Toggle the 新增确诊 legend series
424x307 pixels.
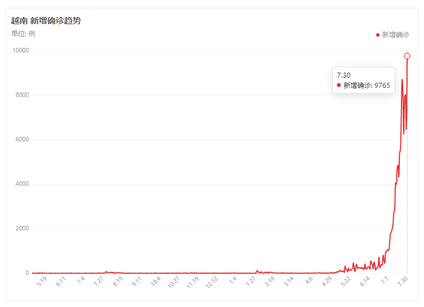pyautogui.click(x=392, y=34)
